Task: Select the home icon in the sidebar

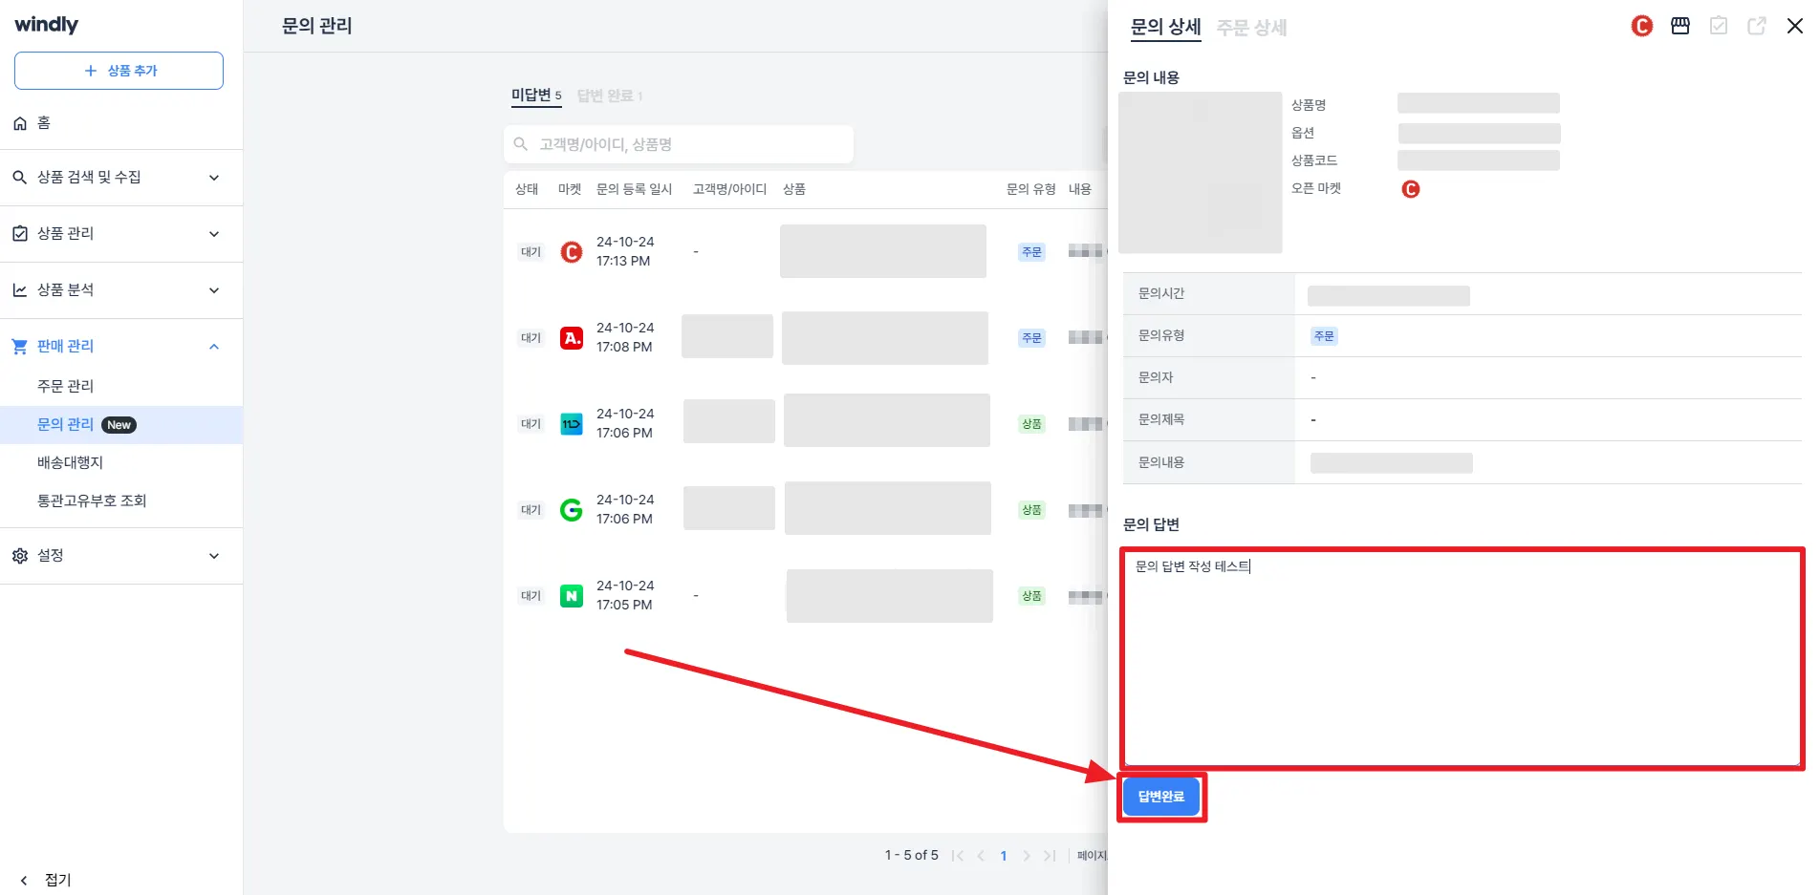Action: click(19, 122)
